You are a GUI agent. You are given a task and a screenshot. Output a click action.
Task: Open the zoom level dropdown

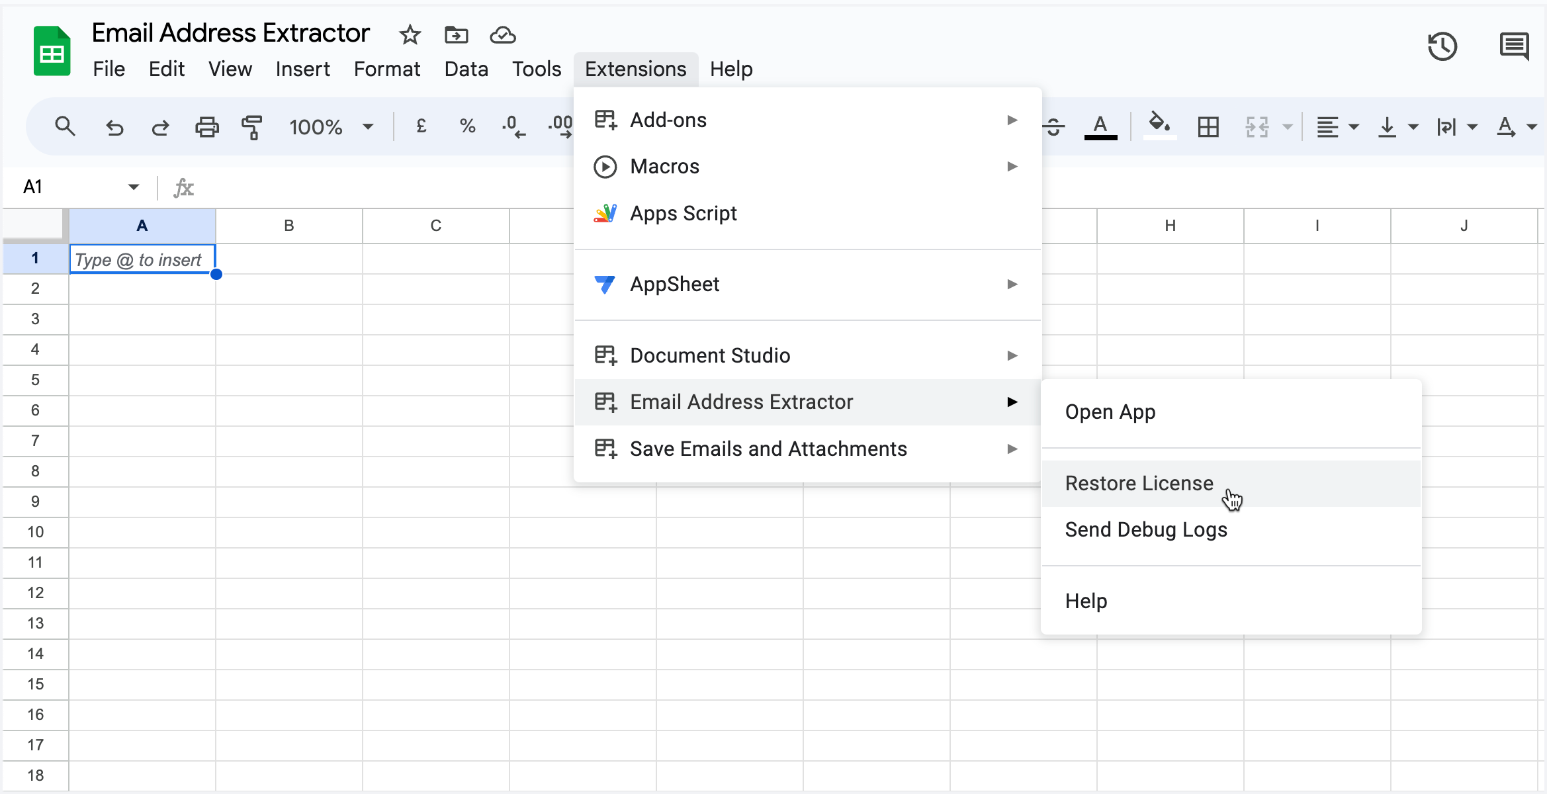330,126
